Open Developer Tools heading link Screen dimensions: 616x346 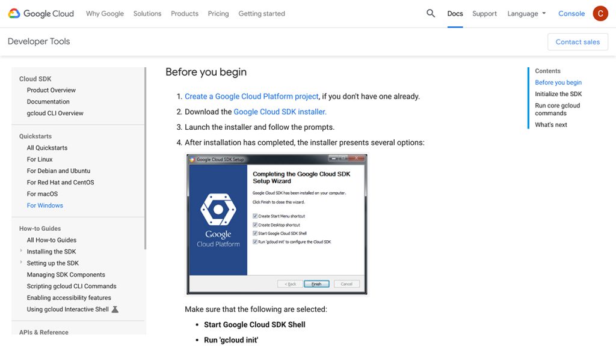tap(39, 41)
